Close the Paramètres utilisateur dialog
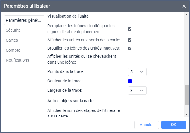The image size is (190, 133). (184, 6)
